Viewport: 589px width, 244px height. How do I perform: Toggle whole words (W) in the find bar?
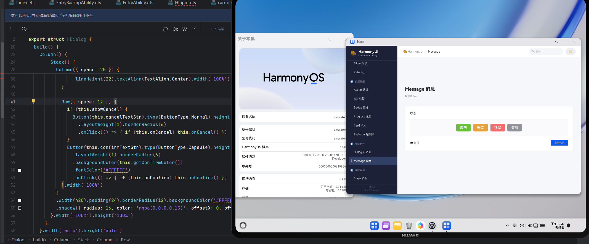point(185,29)
